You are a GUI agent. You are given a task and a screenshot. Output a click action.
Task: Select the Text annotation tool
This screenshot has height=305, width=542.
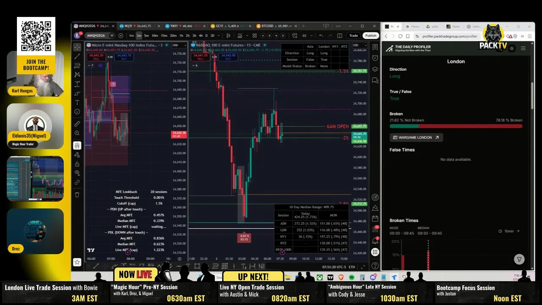[x=77, y=103]
